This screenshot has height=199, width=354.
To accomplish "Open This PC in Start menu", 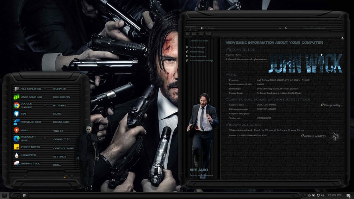I will tap(58, 131).
